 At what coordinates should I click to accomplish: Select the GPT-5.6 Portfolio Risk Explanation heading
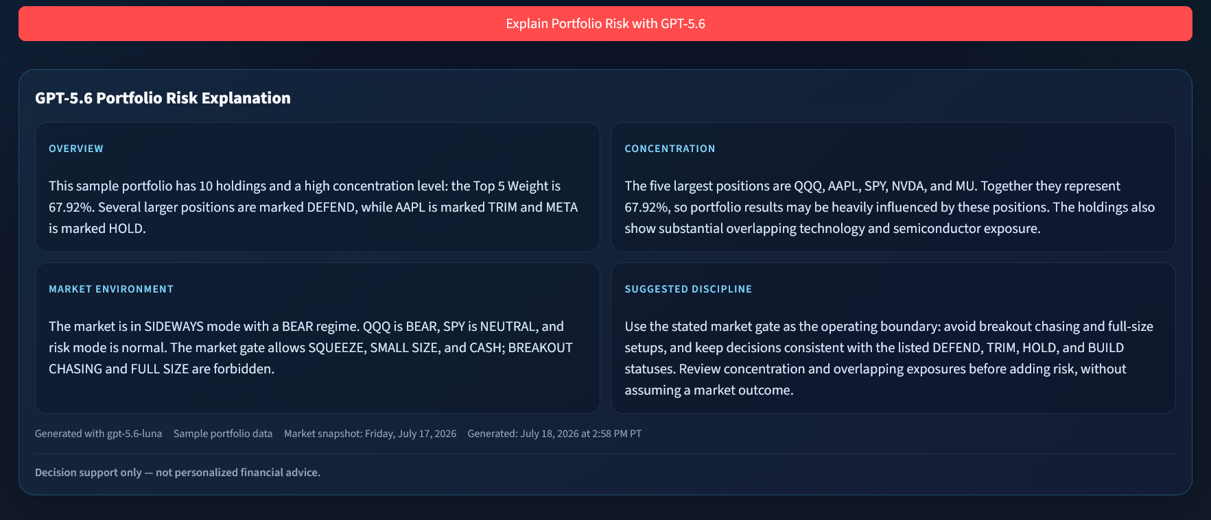coord(163,98)
